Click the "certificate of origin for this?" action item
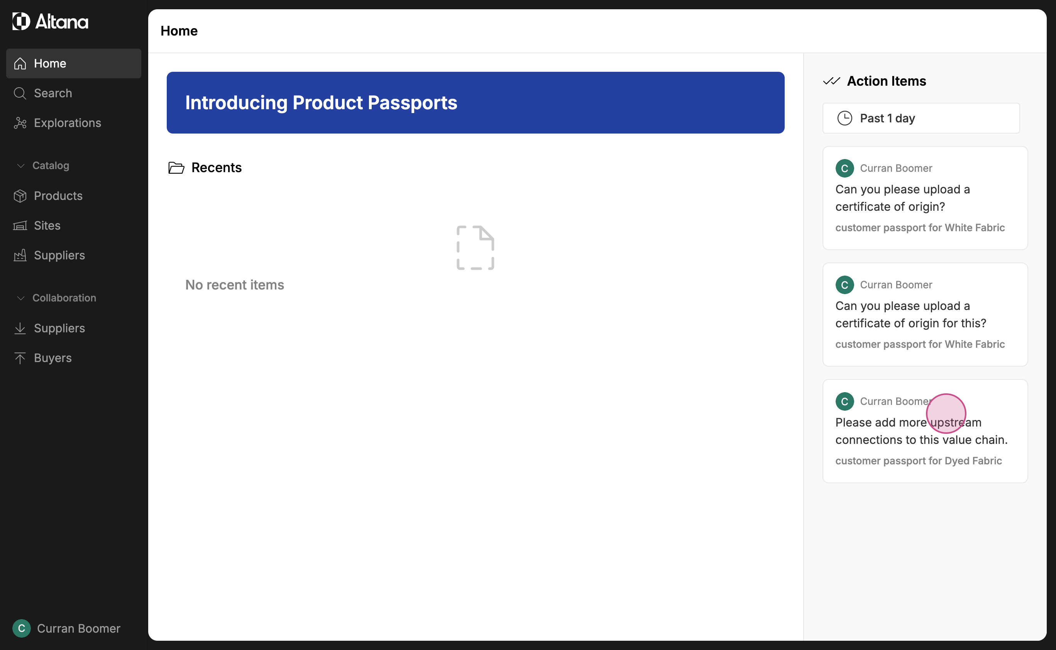Viewport: 1056px width, 650px height. tap(924, 315)
